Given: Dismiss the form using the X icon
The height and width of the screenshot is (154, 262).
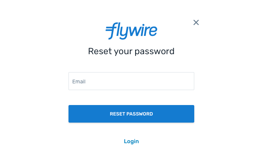Looking at the screenshot, I should pyautogui.click(x=196, y=22).
